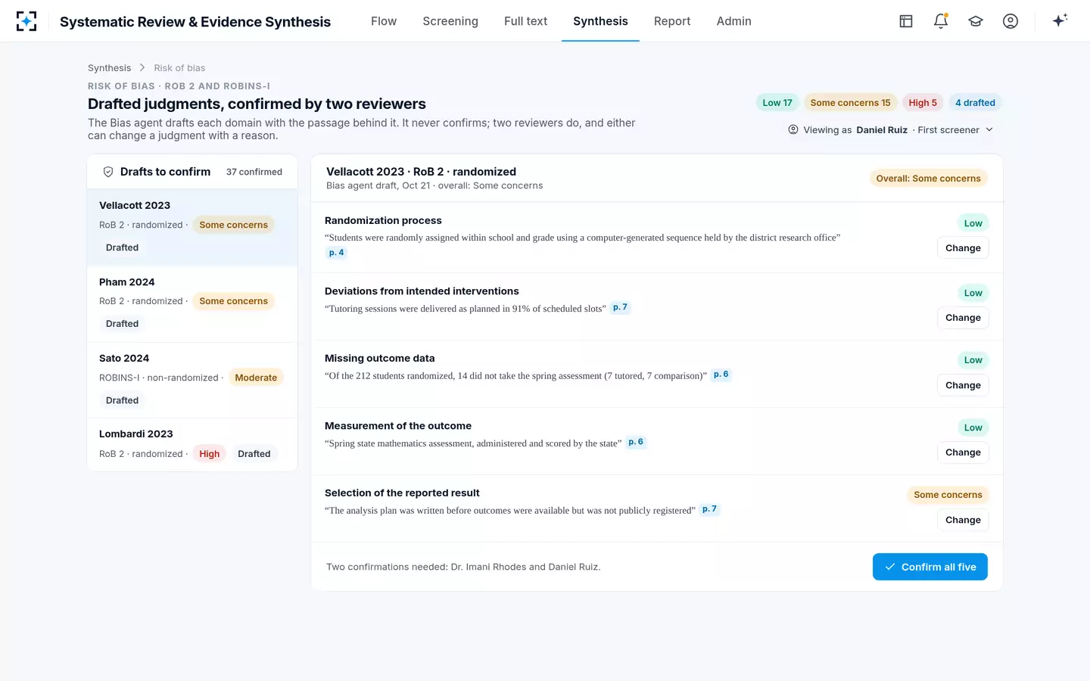
Task: Click the Synthesis breadcrumb link
Action: 109,68
